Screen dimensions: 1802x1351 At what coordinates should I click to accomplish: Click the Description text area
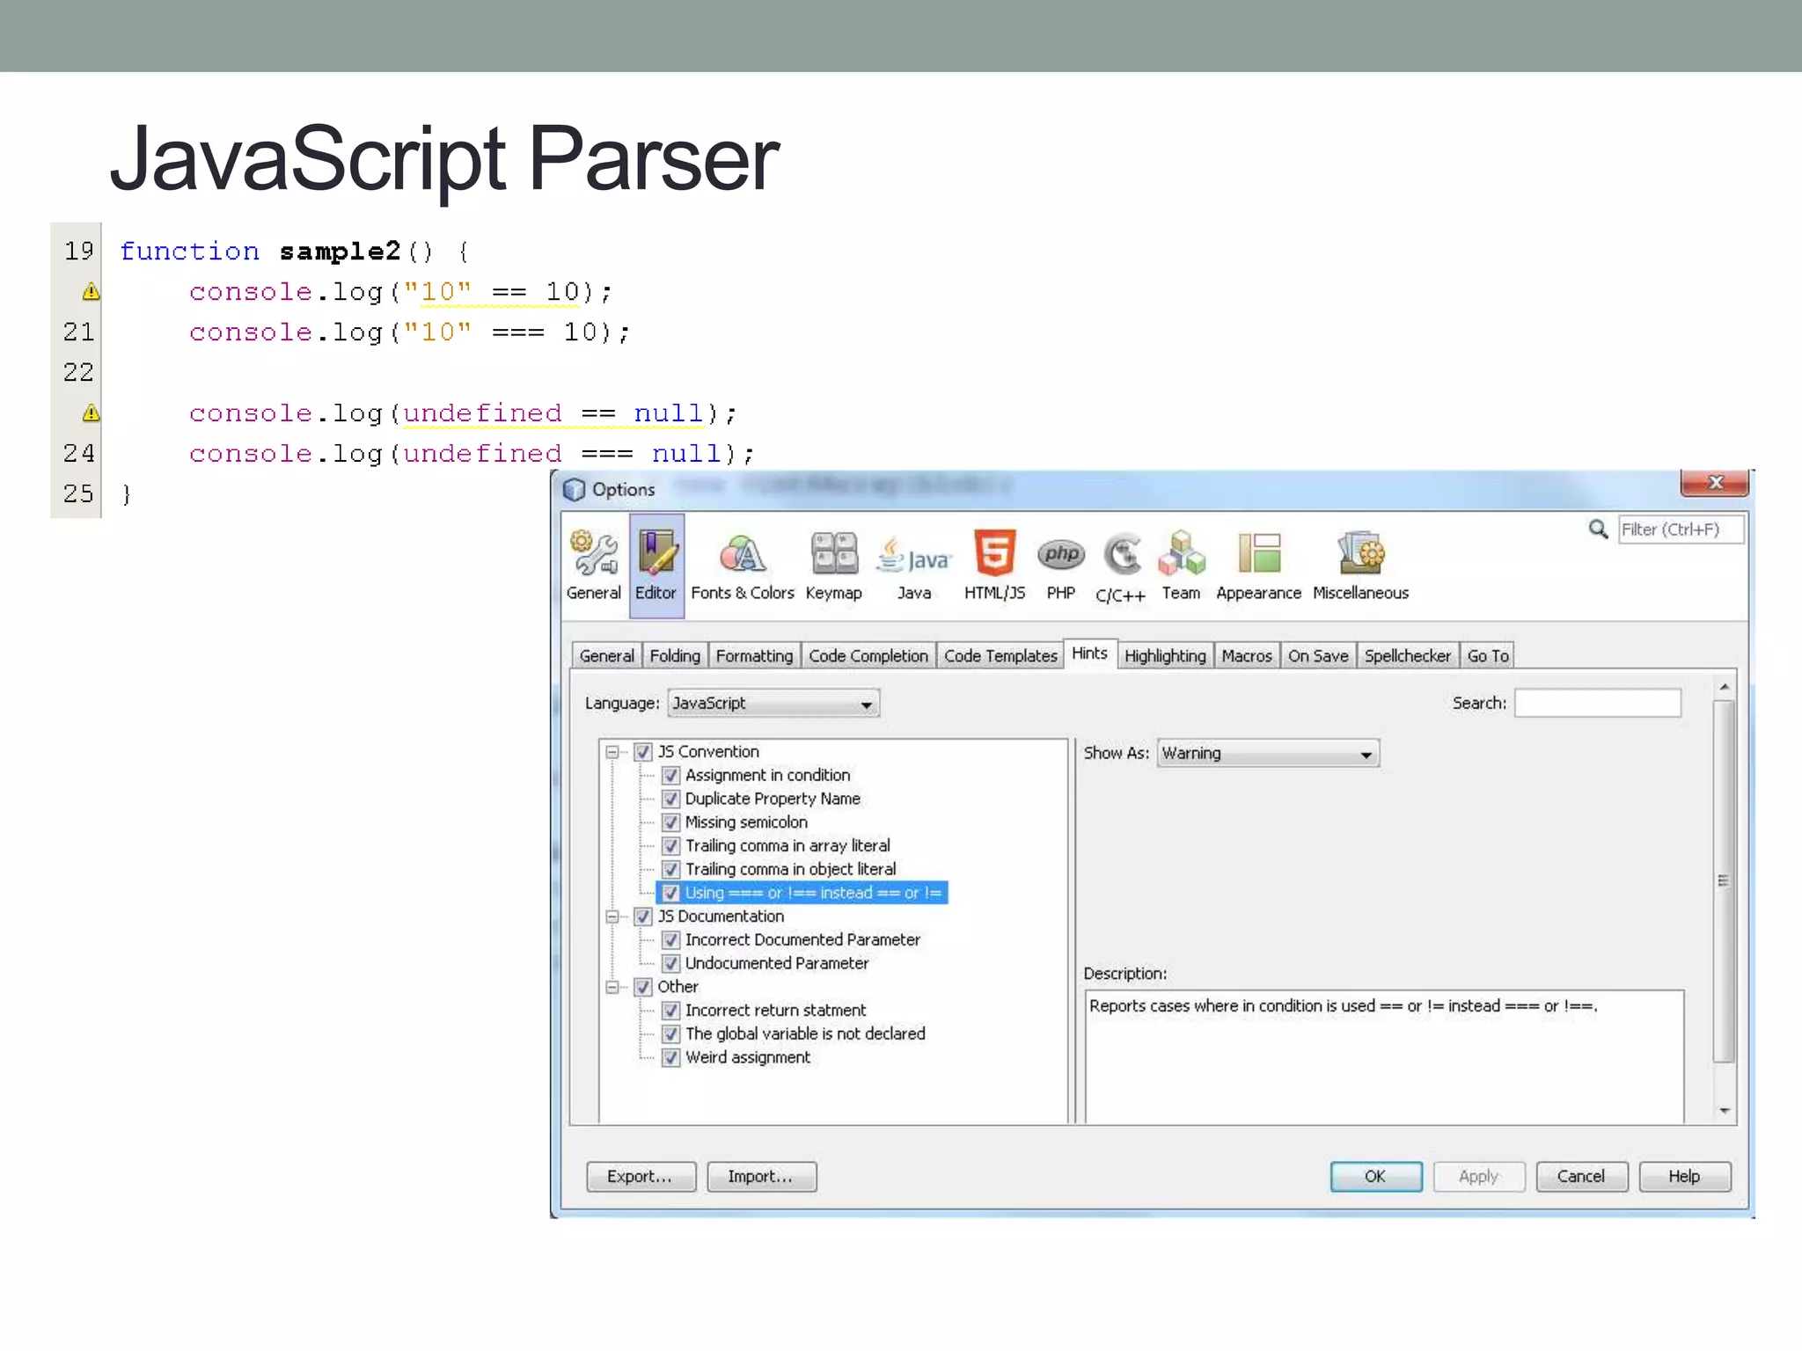tap(1384, 1056)
